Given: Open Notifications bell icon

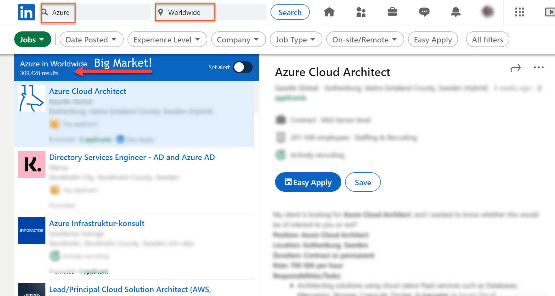Looking at the screenshot, I should click(455, 12).
